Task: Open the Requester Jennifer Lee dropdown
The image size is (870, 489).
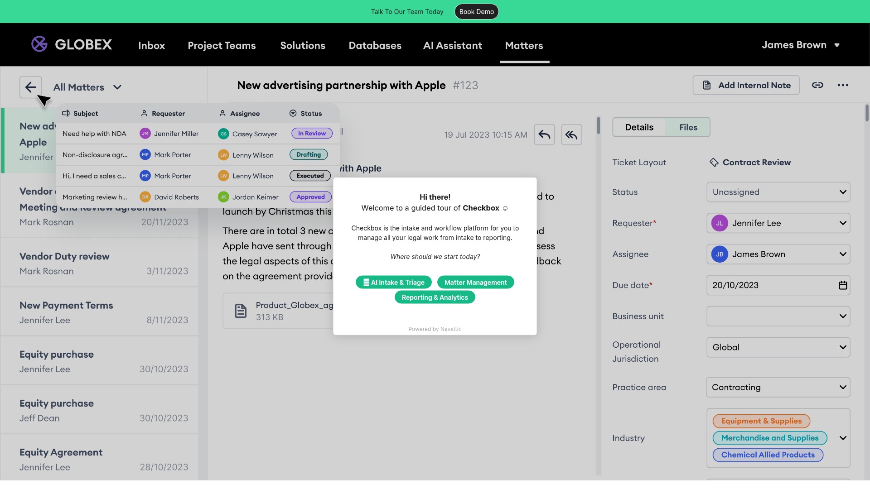Action: point(778,223)
